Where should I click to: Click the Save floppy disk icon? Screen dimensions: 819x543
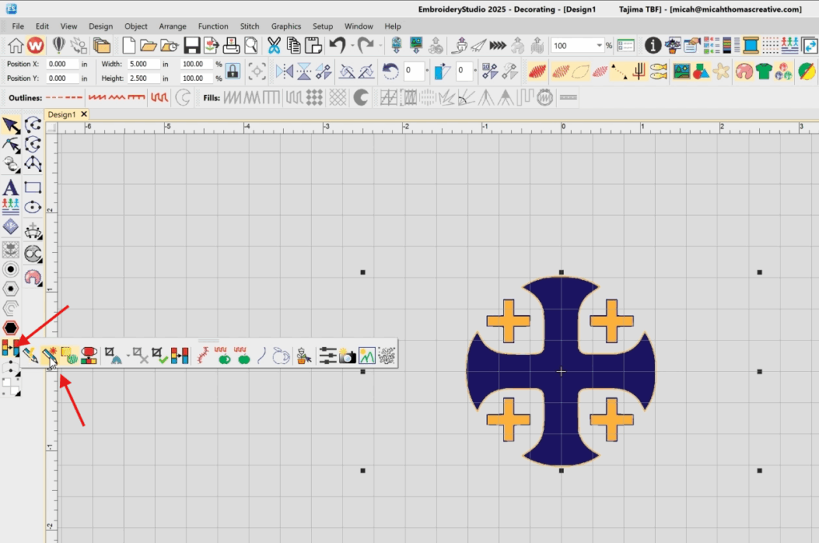(192, 45)
